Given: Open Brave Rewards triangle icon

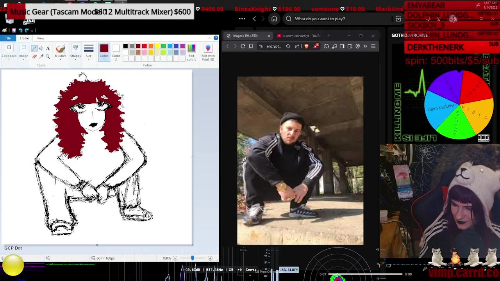Looking at the screenshot, I should click(316, 46).
